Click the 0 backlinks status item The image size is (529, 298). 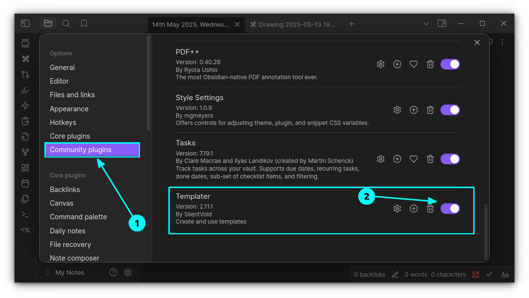click(370, 275)
